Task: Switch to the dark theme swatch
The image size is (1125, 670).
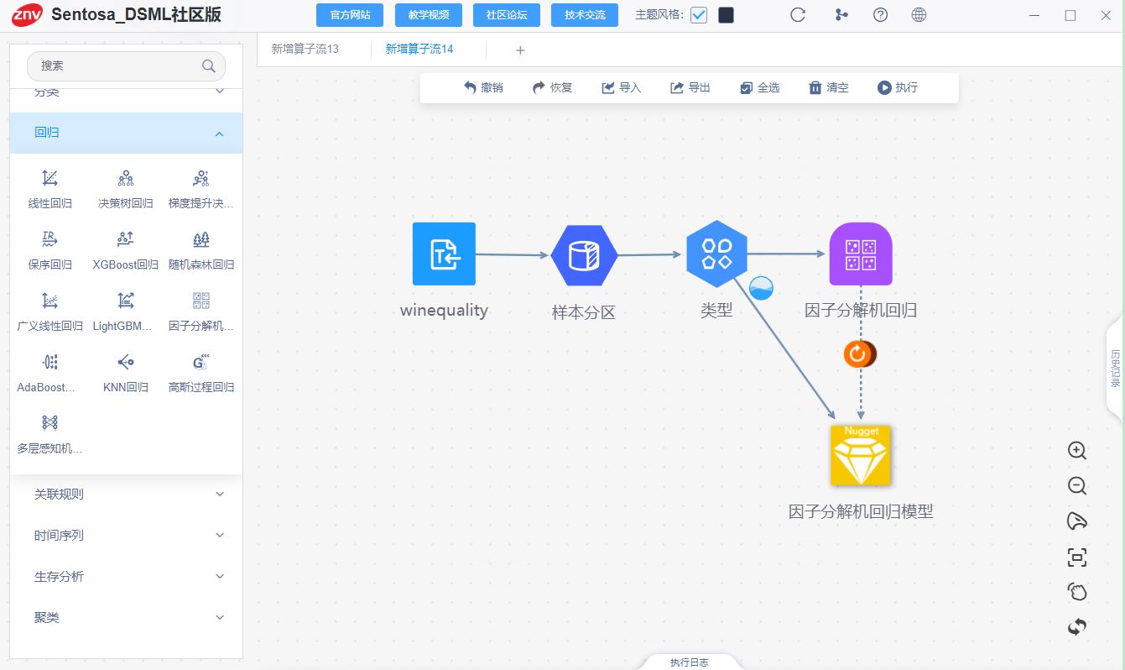Action: click(727, 15)
